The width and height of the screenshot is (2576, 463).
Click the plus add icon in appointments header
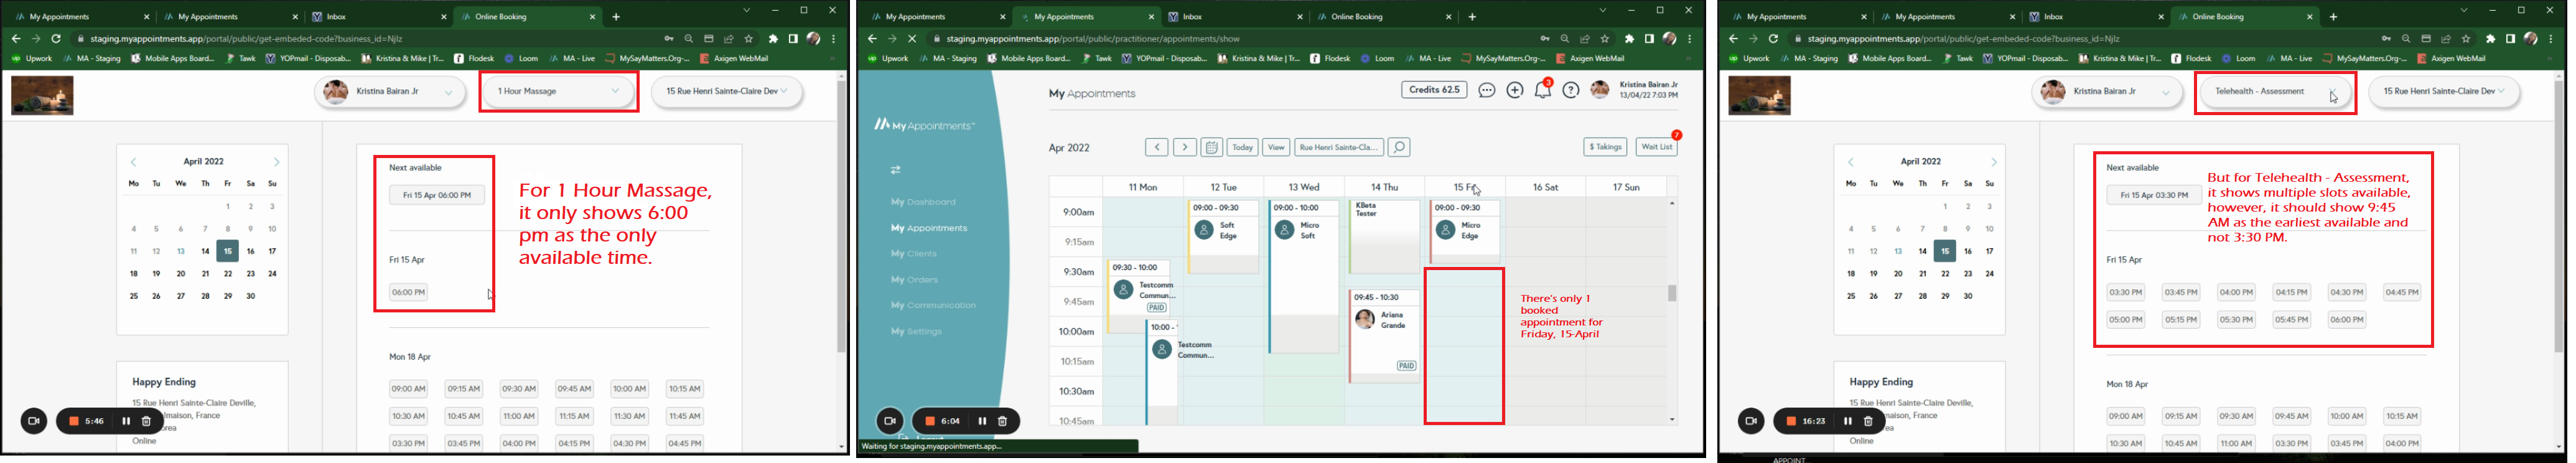(x=1514, y=90)
